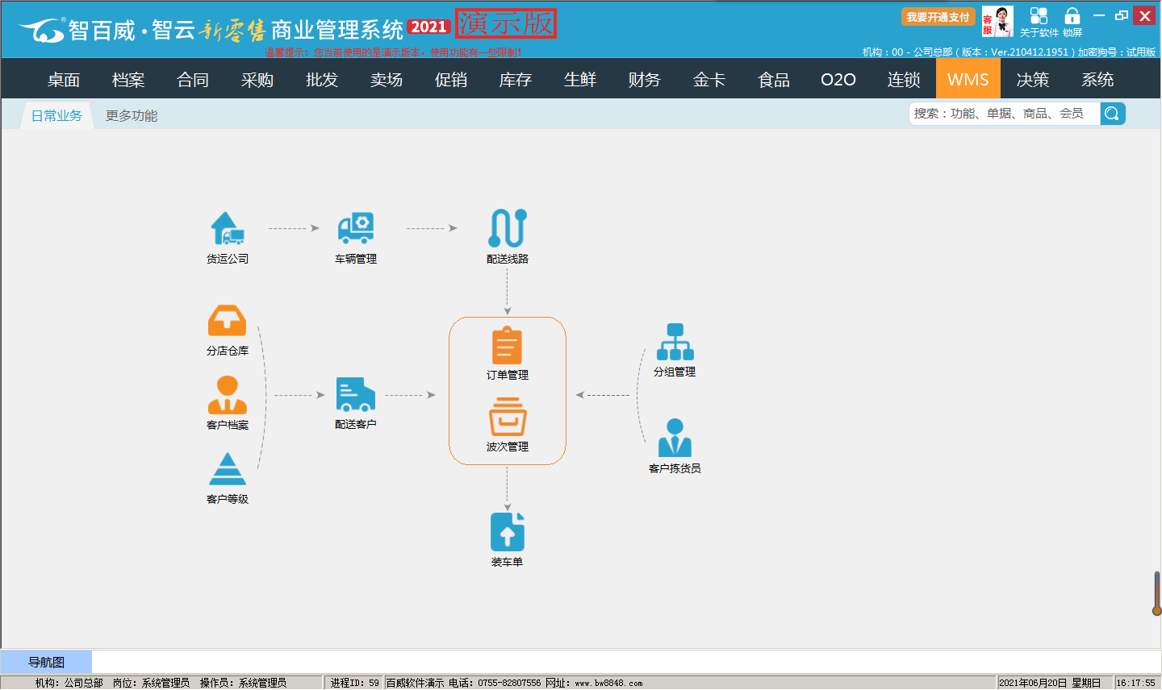Lock the screen with 锁屏 icon
The image size is (1162, 690).
[1072, 22]
